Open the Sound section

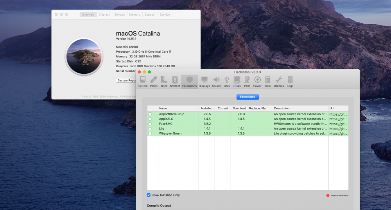click(216, 82)
